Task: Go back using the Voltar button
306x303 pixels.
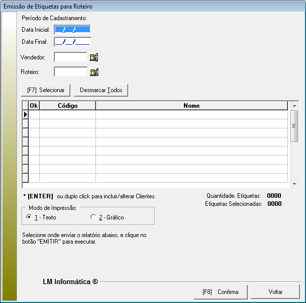Action: pos(275,292)
